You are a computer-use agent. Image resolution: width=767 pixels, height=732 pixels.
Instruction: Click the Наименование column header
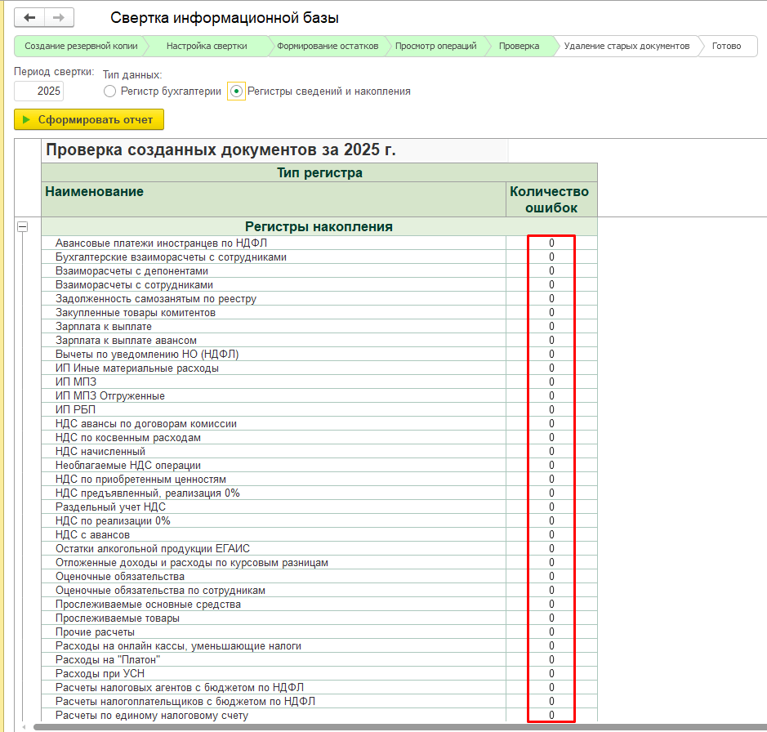(x=274, y=199)
